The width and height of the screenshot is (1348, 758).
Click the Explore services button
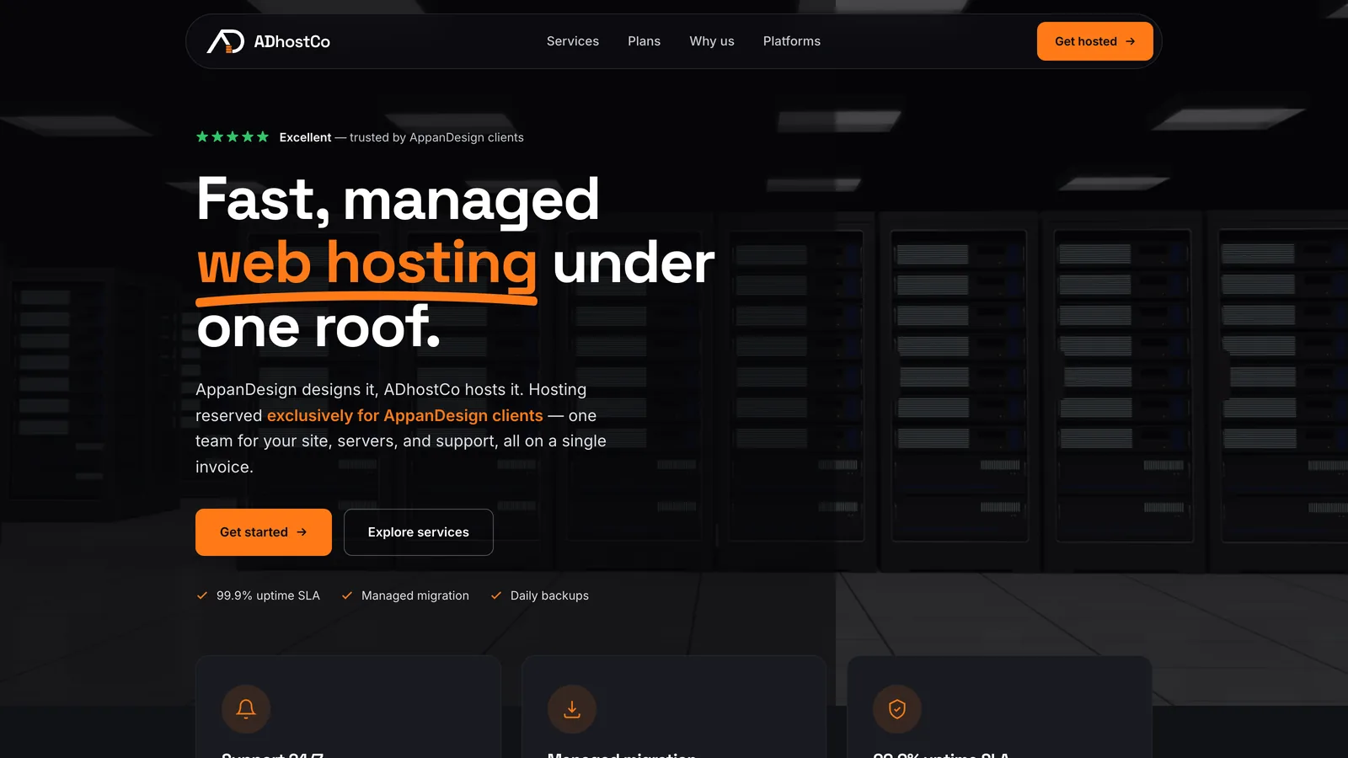click(419, 532)
